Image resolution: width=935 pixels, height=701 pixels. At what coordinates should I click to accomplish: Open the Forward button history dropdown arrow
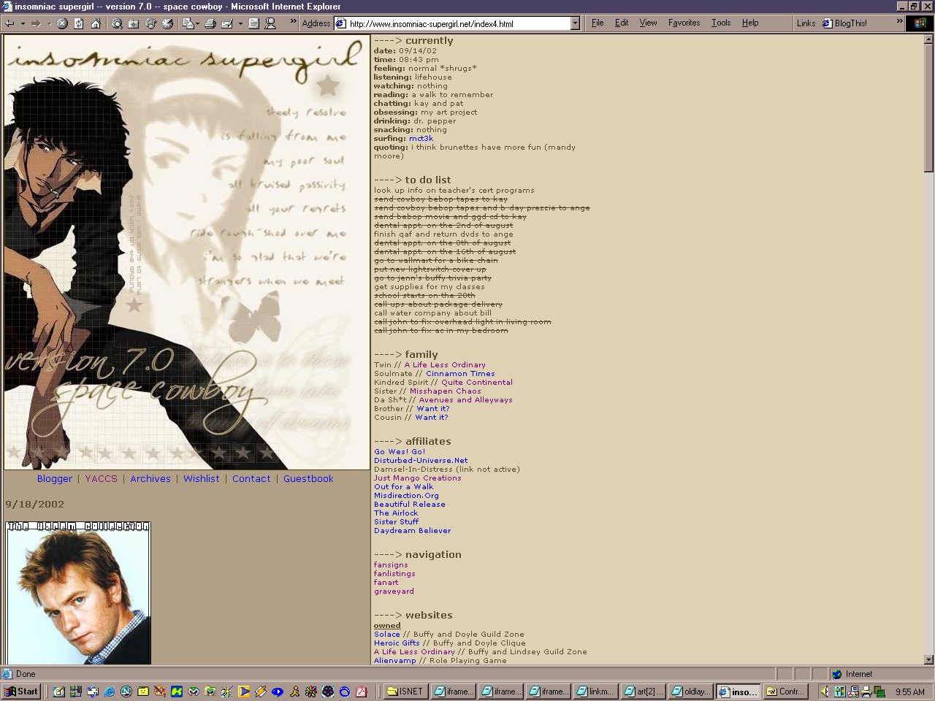(49, 23)
